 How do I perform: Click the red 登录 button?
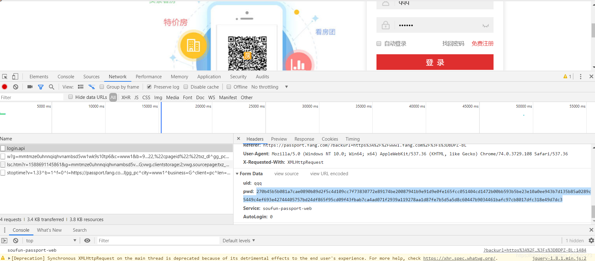[435, 62]
